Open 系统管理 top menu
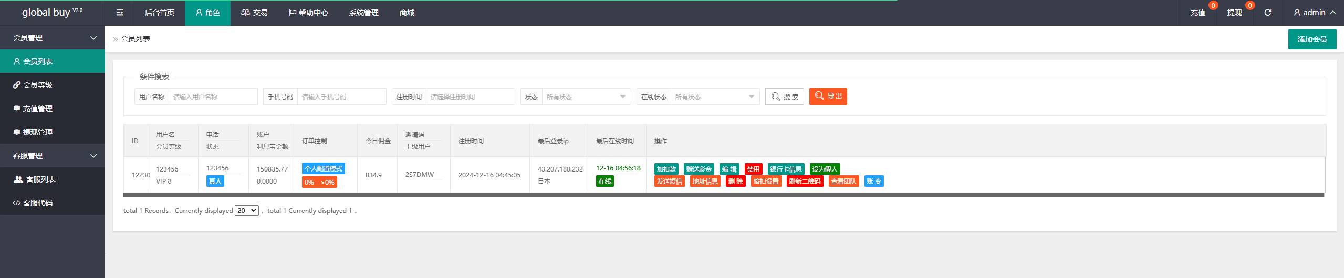 pos(364,13)
